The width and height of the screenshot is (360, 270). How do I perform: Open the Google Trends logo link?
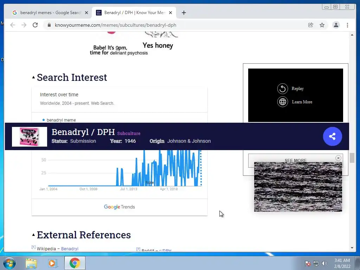[120, 207]
